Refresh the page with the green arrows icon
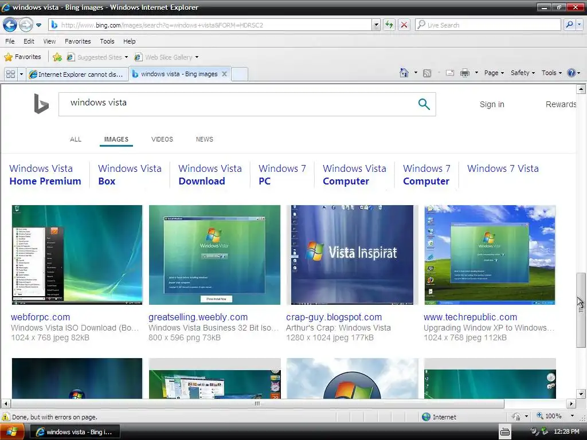The width and height of the screenshot is (587, 440). pos(389,25)
